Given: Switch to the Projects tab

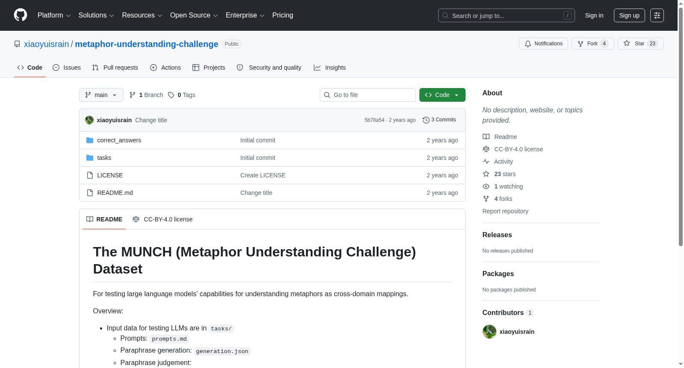Looking at the screenshot, I should pyautogui.click(x=209, y=68).
